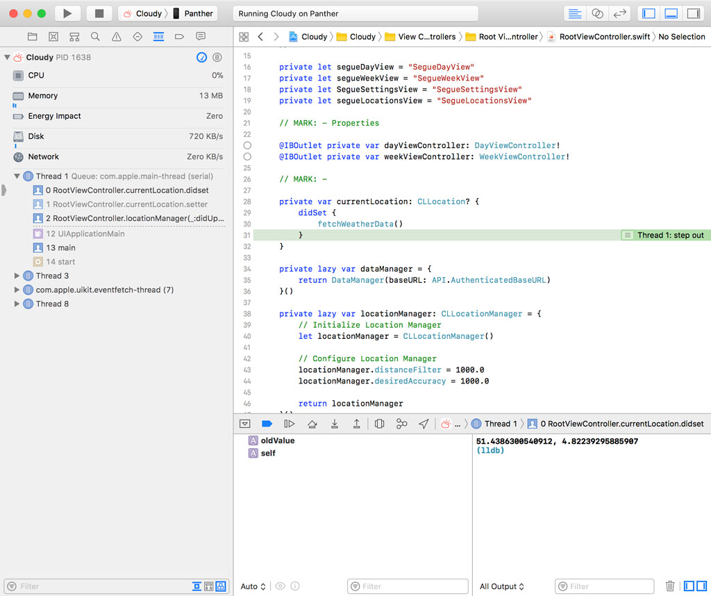
Task: Click the variables view Filter field
Action: [x=406, y=586]
